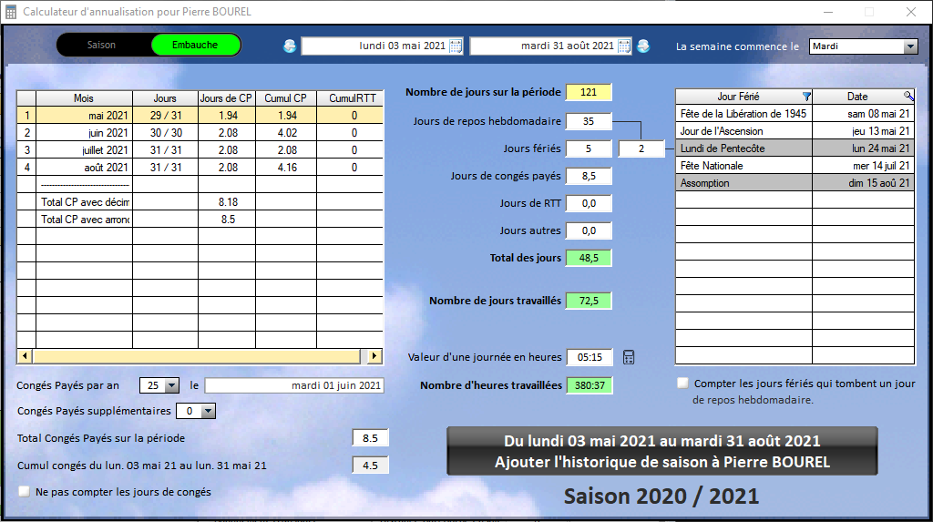Open 'La semaine commence le' Mardi dropdown

click(910, 46)
